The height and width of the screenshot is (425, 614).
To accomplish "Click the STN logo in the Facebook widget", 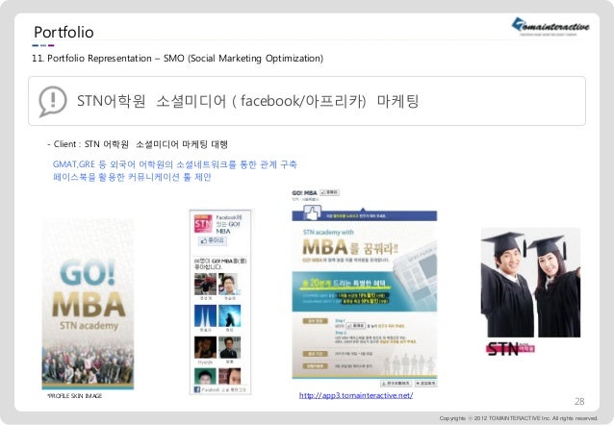I will click(x=203, y=223).
